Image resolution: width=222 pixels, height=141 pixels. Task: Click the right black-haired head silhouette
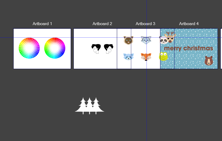pos(108,48)
